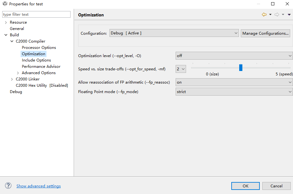The image size is (293, 194).
Task: Click the yellow back navigation arrow
Action: click(264, 15)
